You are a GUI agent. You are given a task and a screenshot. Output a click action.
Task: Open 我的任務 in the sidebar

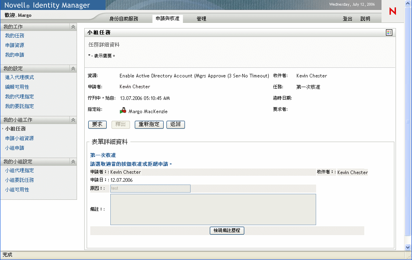pyautogui.click(x=15, y=35)
